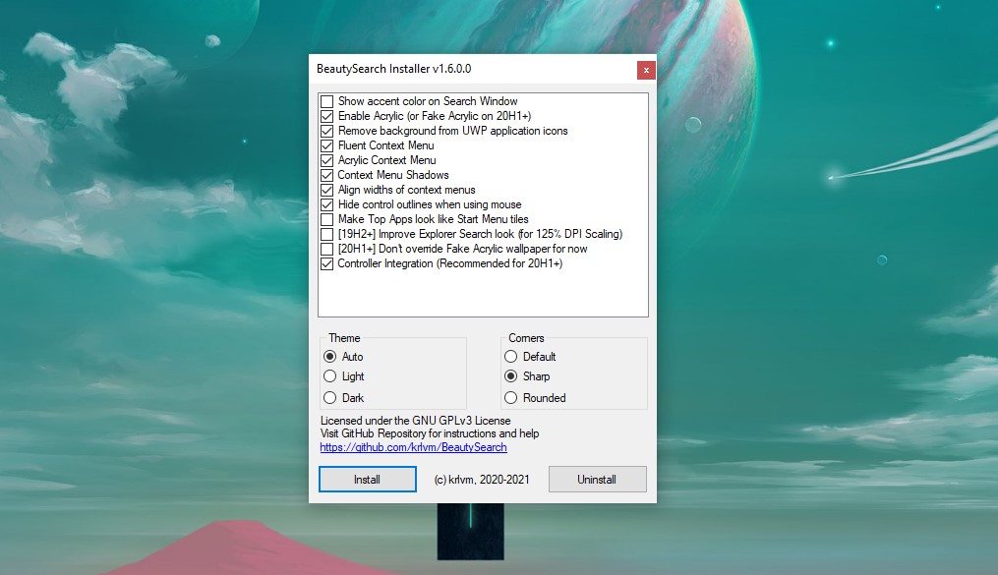998x575 pixels.
Task: Close the BeautySearch Installer window
Action: (x=646, y=70)
